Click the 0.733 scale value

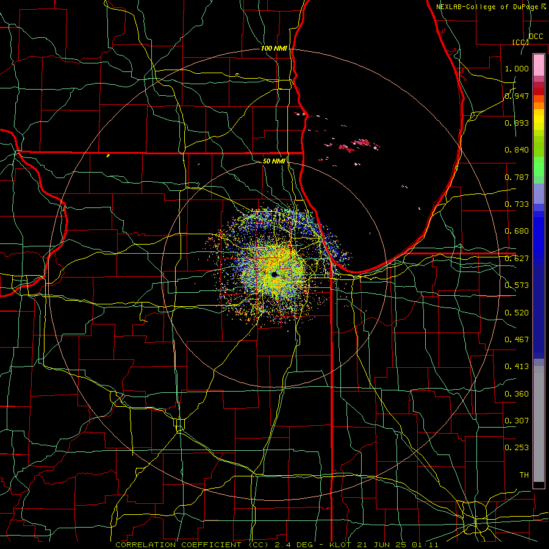[x=517, y=204]
